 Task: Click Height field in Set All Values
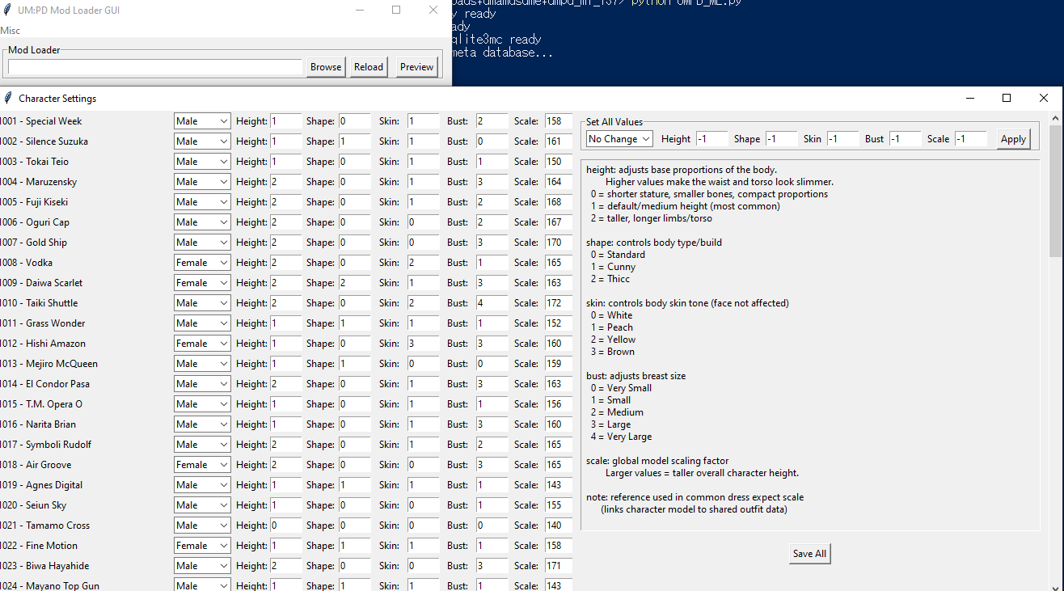point(711,139)
